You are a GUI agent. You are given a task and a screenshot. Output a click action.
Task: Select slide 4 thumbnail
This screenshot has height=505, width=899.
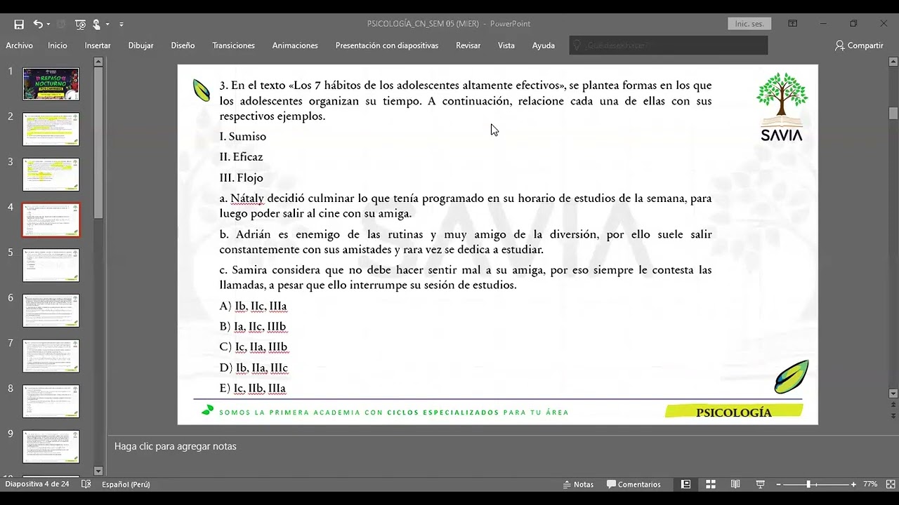(51, 220)
